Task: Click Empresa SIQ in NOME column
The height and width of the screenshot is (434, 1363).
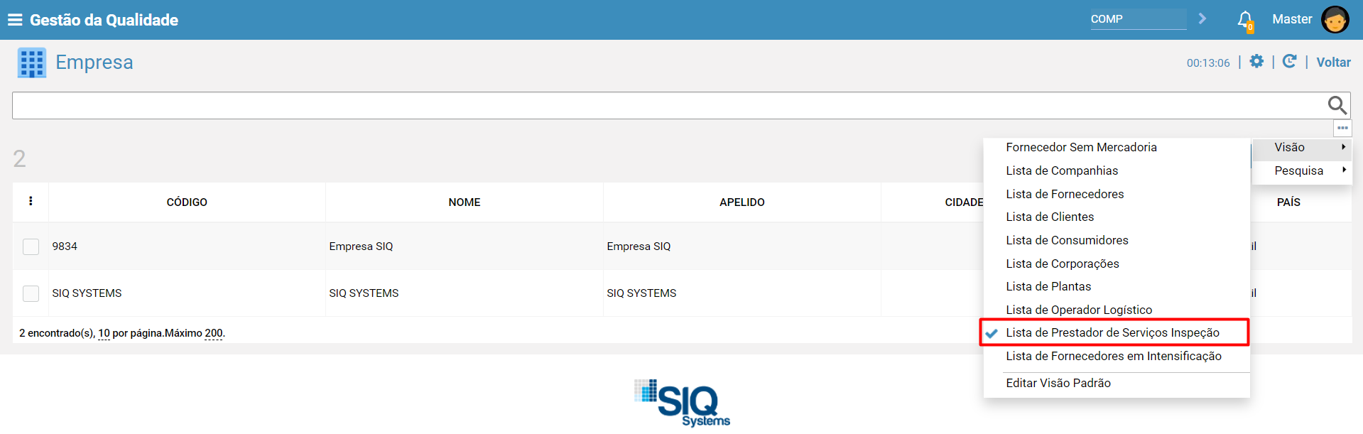Action: coord(361,246)
